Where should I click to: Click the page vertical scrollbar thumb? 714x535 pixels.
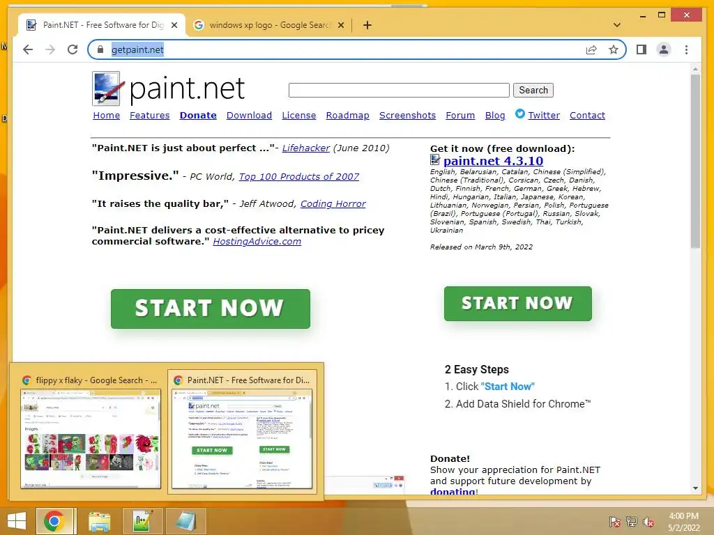pyautogui.click(x=695, y=161)
